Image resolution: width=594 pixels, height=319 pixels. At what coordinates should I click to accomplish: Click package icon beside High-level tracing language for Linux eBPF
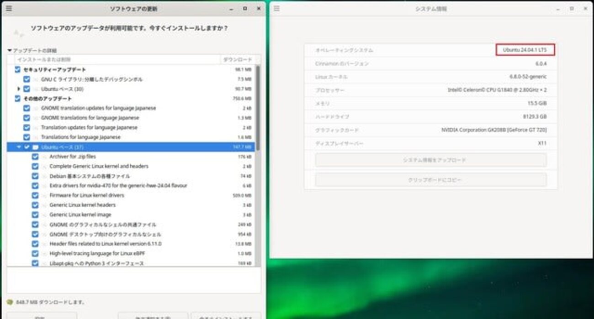44,253
